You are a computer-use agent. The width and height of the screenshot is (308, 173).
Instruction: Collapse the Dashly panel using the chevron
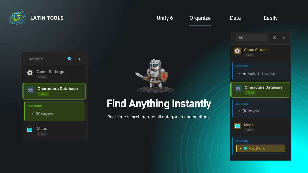(x=79, y=59)
